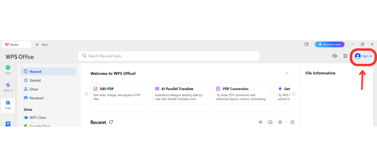377x167 pixels.
Task: Toggle the eye visibility icon in Recent
Action: click(260, 122)
